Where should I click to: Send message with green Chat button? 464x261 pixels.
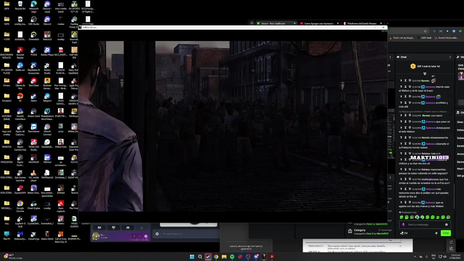[446, 233]
